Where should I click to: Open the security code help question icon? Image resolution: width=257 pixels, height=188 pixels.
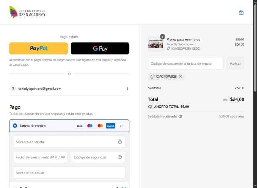point(120,157)
